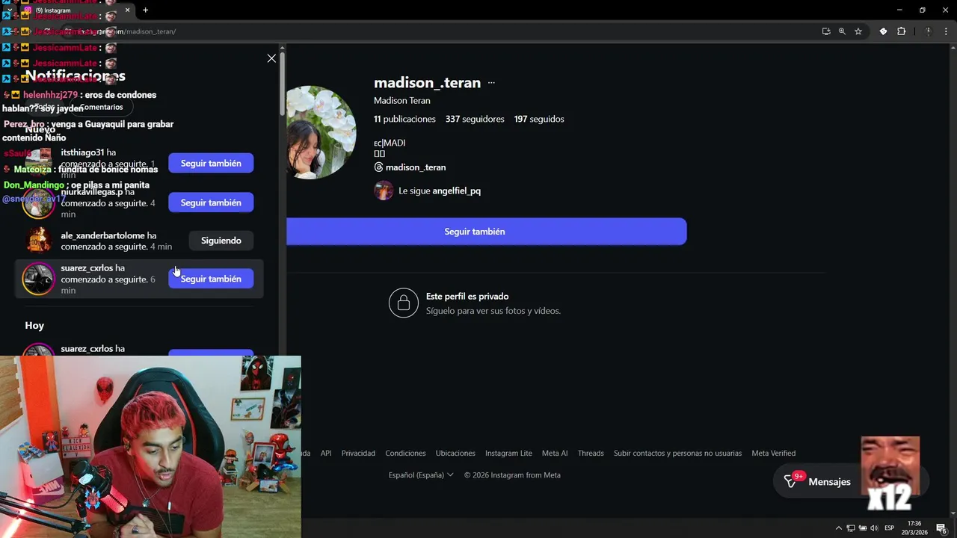Open suarez_cxrlos avatar in the 6 min notification
Viewport: 957px width, 538px height.
click(x=38, y=279)
